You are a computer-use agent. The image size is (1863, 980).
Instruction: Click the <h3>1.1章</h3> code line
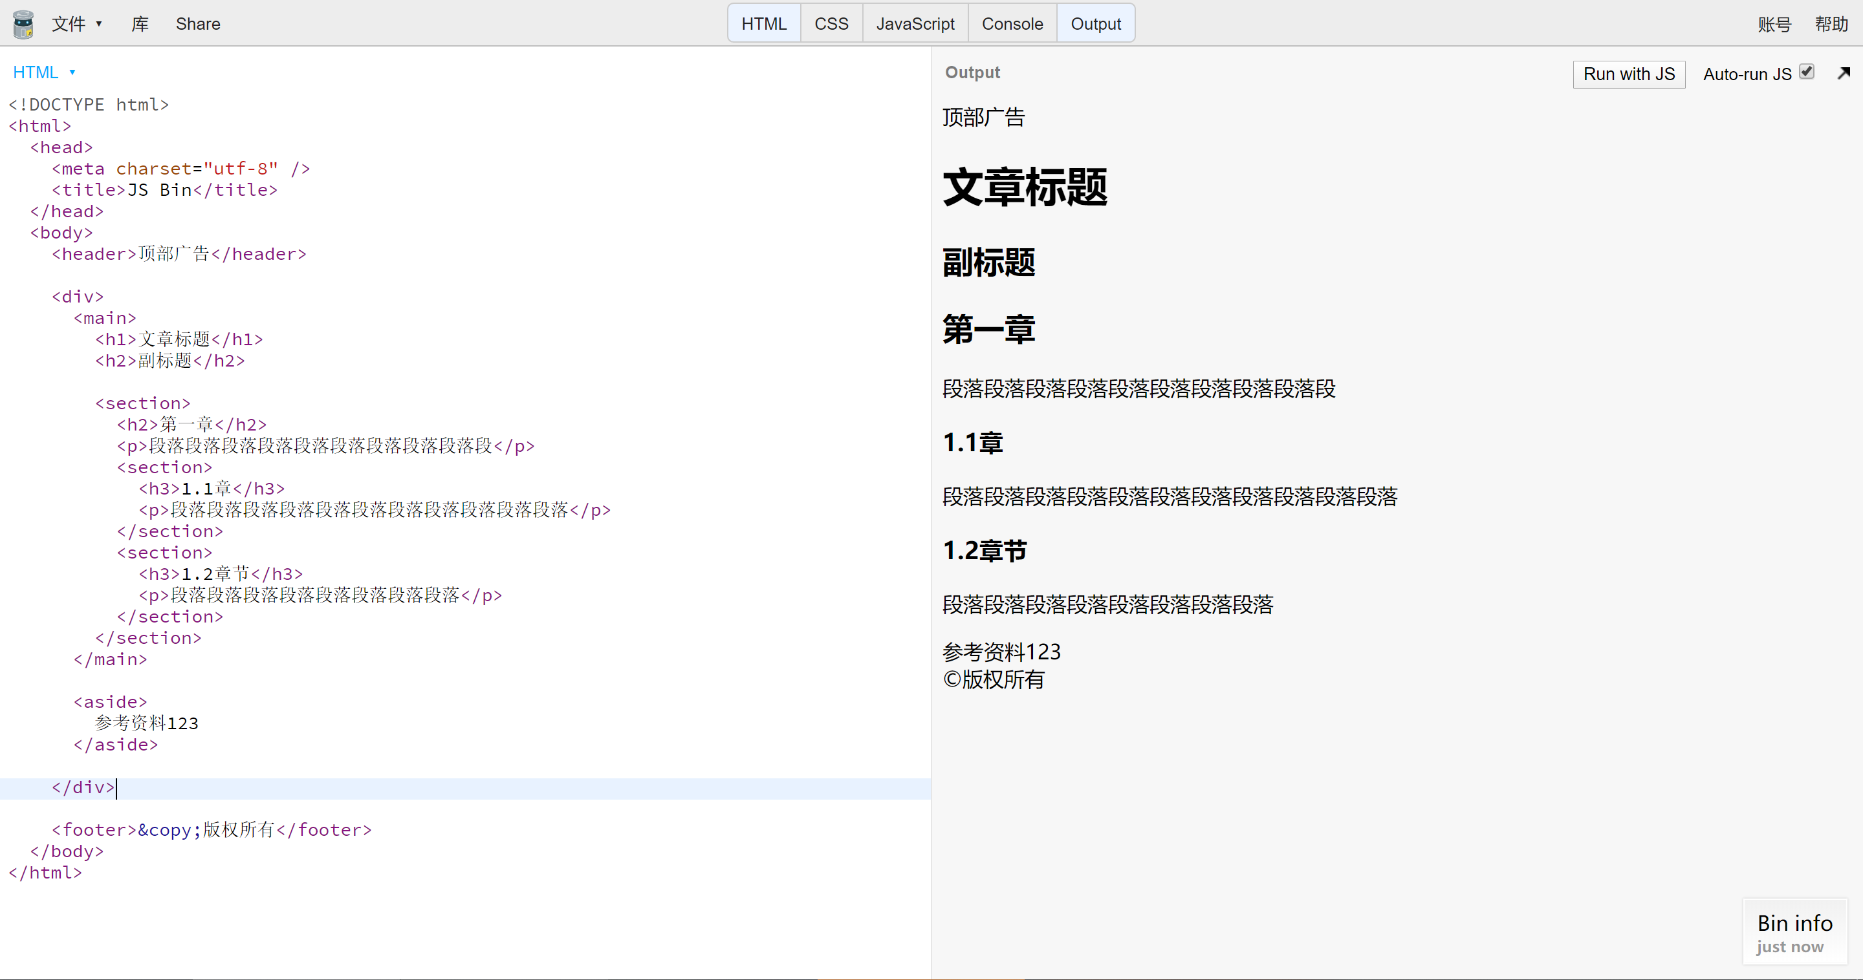(x=212, y=489)
